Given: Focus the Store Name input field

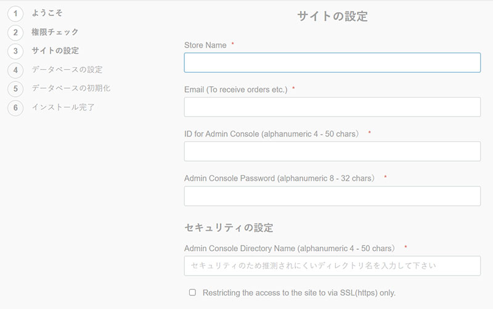Looking at the screenshot, I should point(332,63).
